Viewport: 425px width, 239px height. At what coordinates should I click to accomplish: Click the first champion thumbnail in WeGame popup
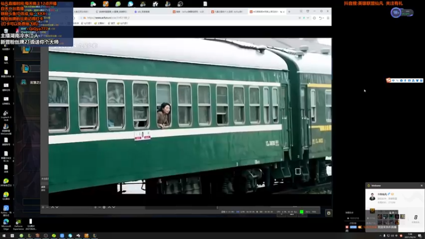pos(380,217)
